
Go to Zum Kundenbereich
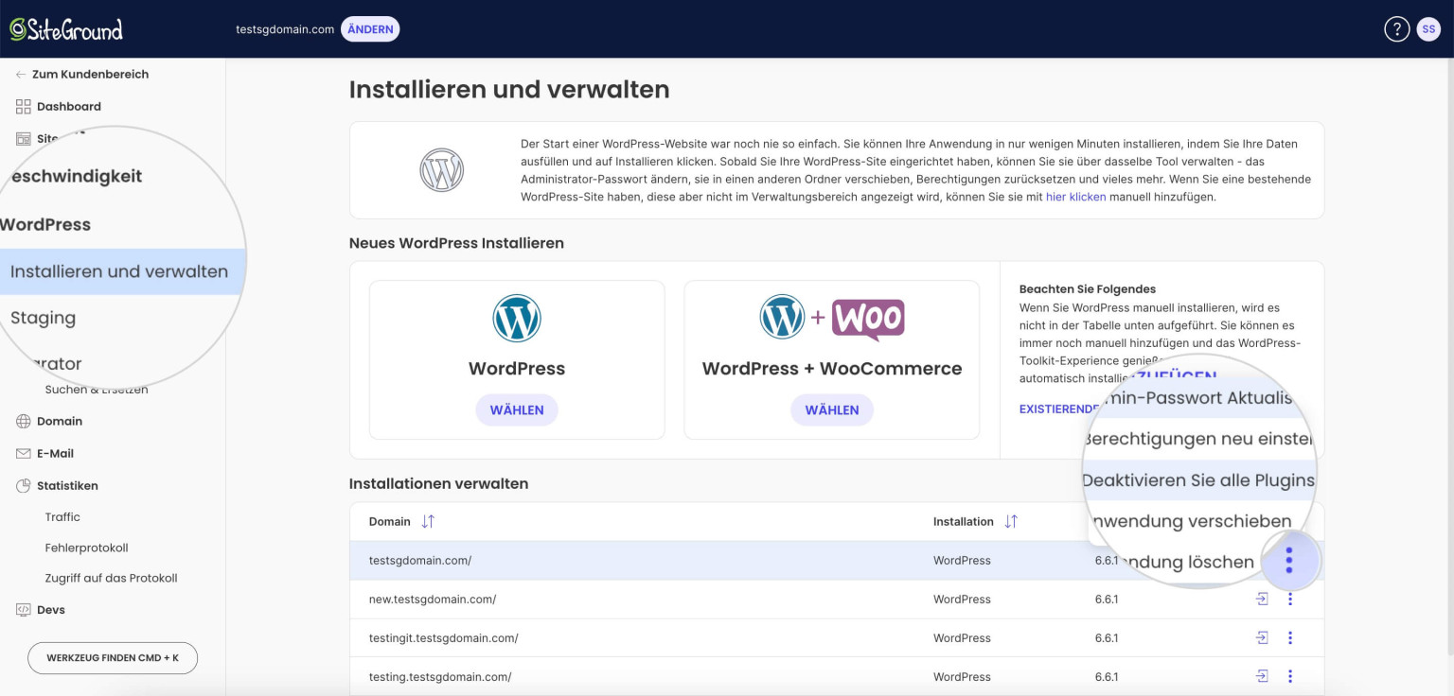pos(90,75)
